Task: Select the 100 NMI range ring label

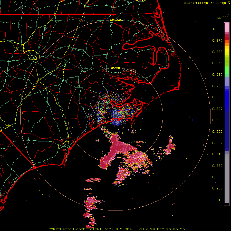Action: point(115,20)
